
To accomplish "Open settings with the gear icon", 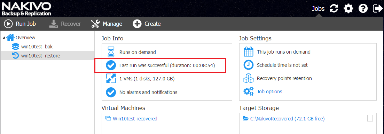I will pos(348,9).
